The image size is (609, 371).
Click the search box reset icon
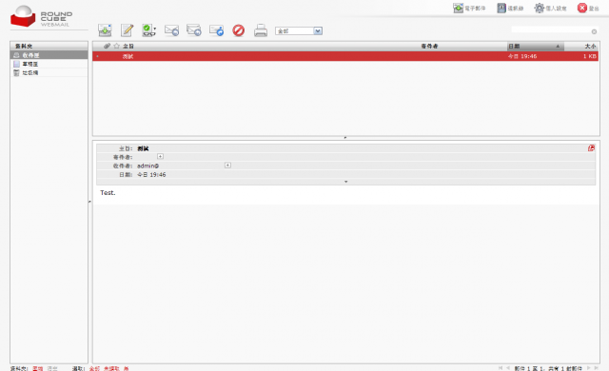click(594, 31)
